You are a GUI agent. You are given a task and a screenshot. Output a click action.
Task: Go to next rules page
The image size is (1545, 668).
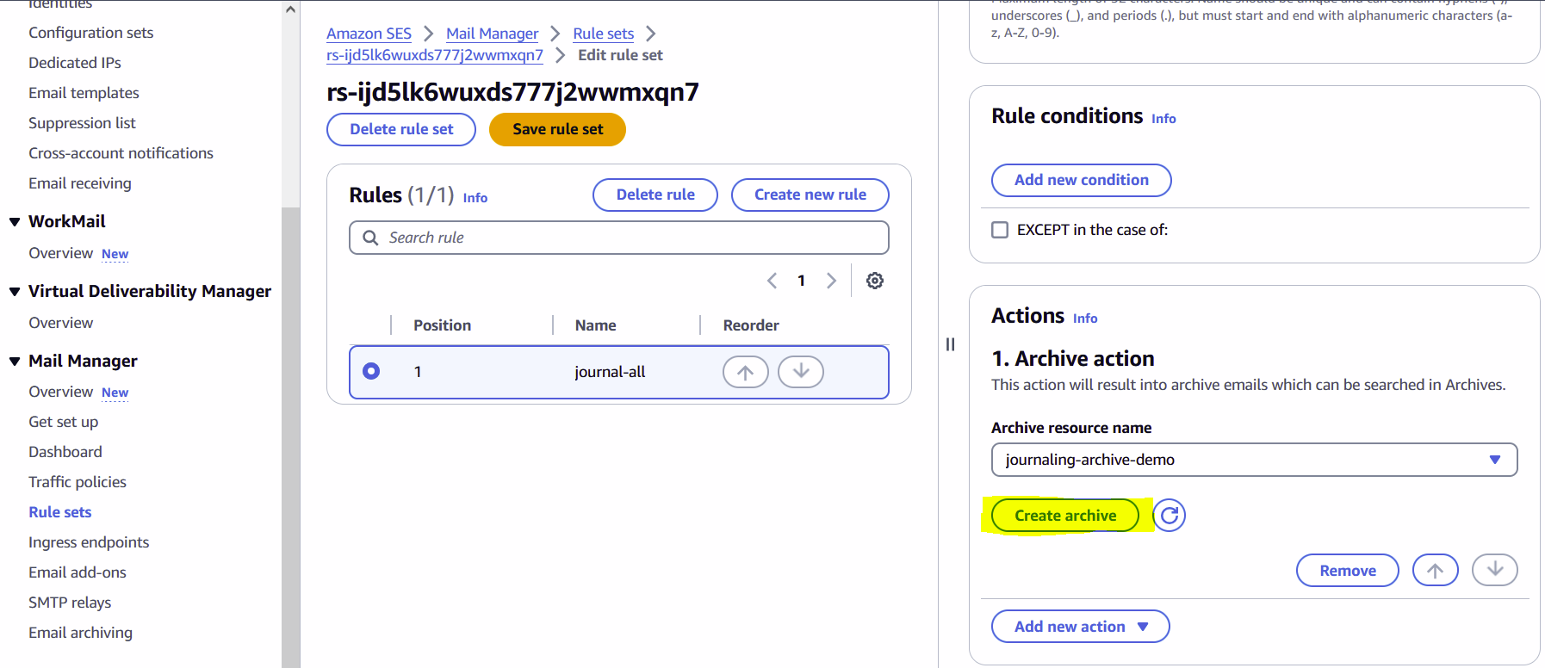tap(831, 281)
